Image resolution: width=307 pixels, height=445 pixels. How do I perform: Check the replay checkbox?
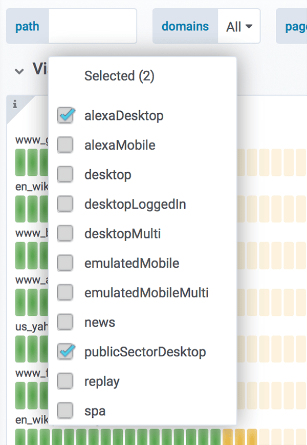[65, 381]
